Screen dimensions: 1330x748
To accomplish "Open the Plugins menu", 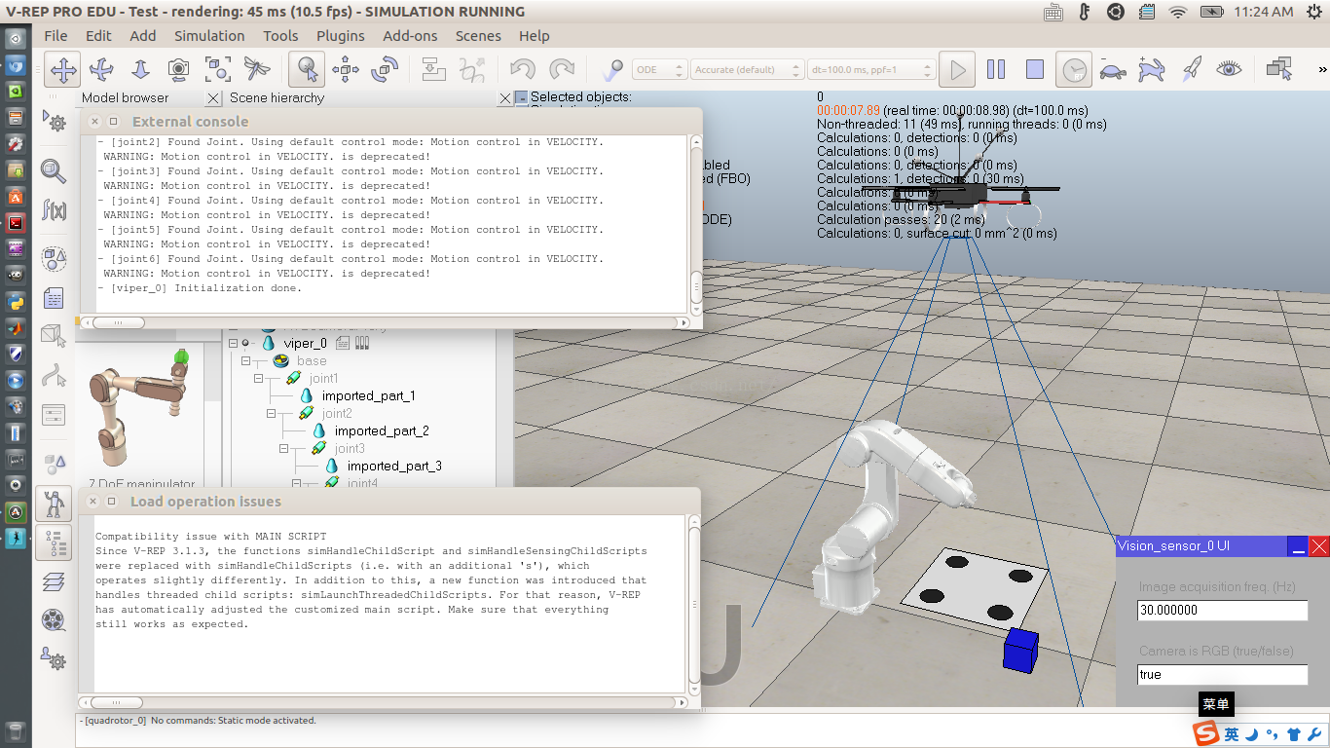I will pos(340,36).
